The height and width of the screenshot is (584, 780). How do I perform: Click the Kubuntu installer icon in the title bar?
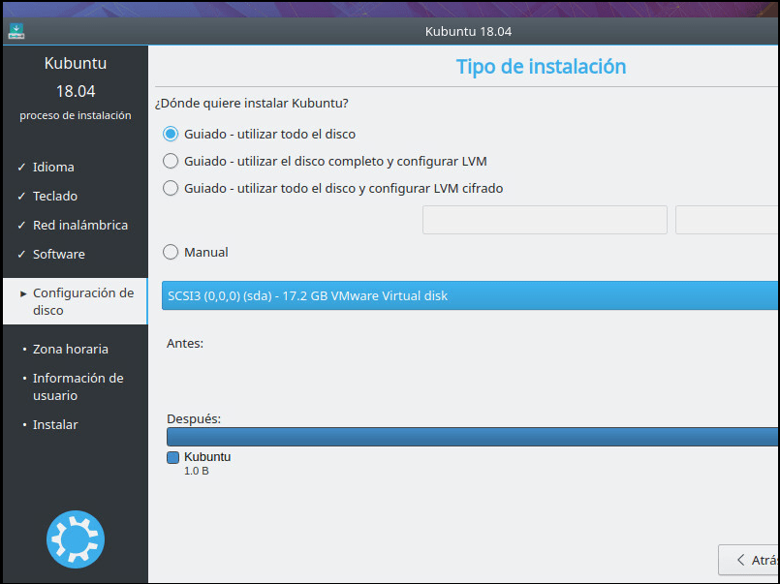click(x=16, y=30)
